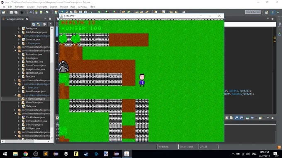
Task: Expand ItemManager.java tree node arrow
Action: click(19, 91)
